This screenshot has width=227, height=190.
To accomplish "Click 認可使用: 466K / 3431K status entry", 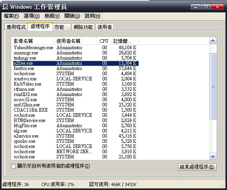I will (113, 184).
